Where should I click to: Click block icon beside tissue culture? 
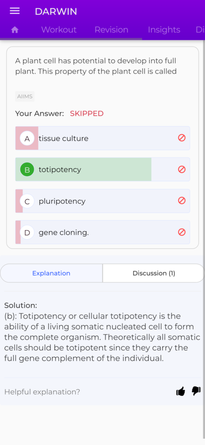pos(182,138)
